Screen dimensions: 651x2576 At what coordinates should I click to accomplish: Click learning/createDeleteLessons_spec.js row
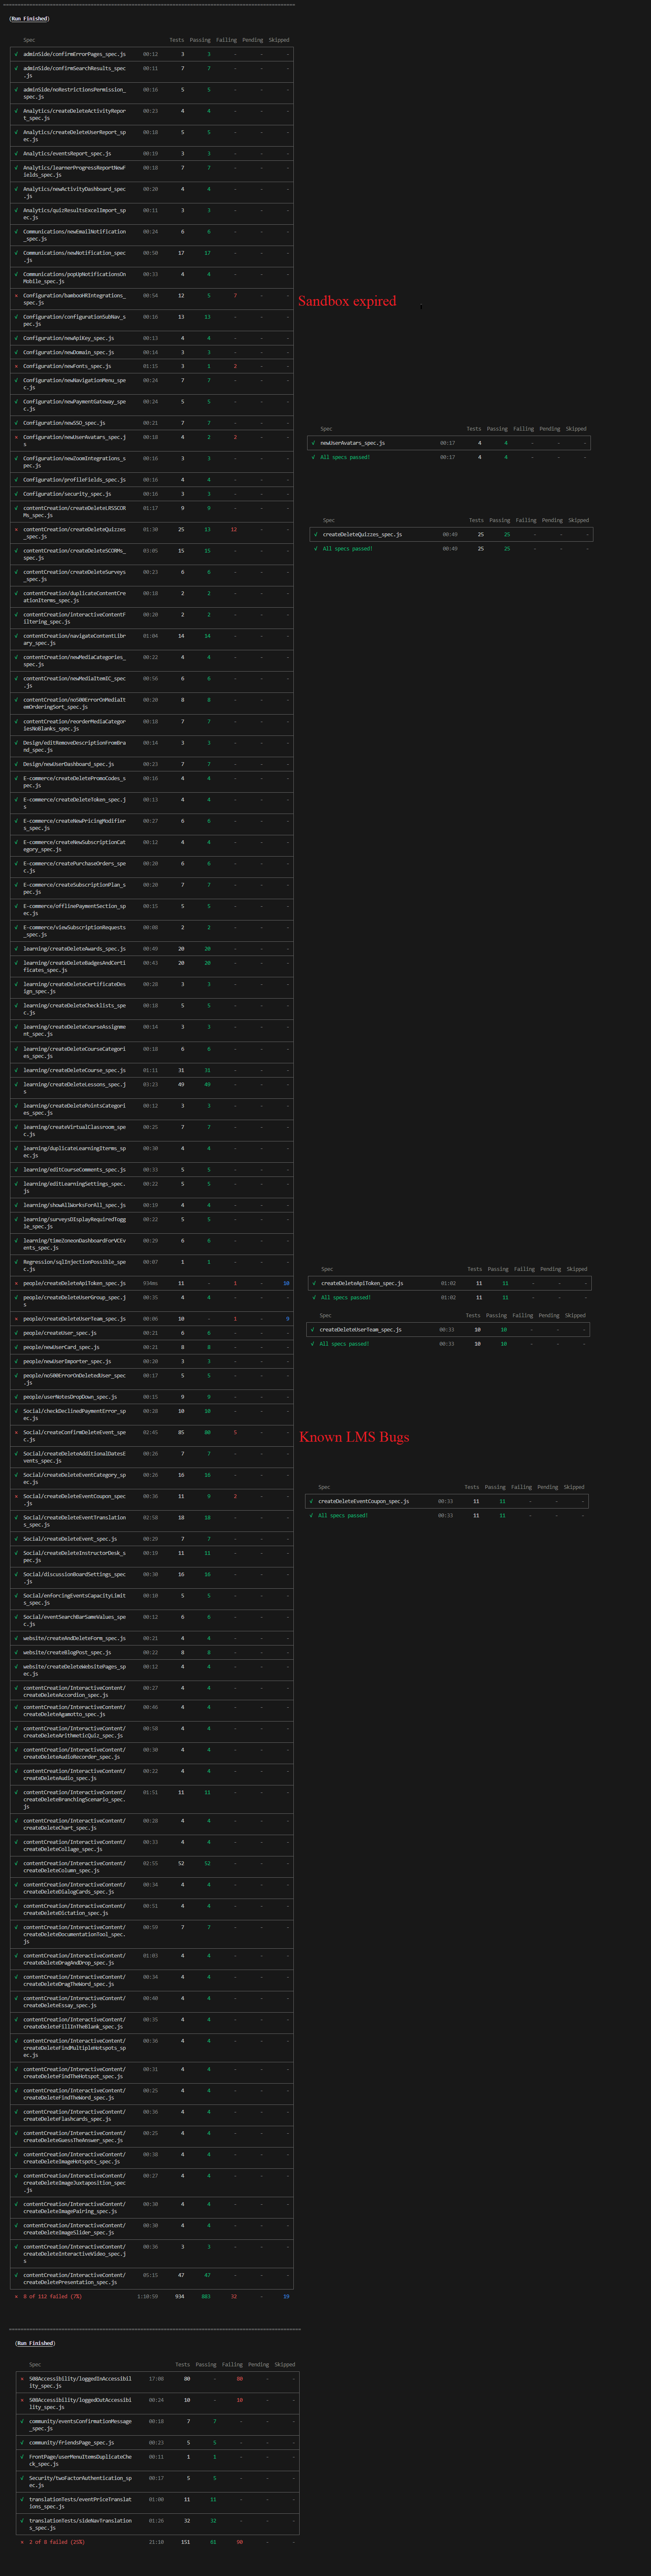click(x=152, y=1088)
